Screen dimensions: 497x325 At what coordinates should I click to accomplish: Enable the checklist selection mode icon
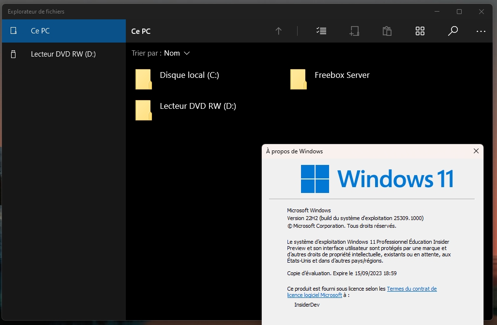point(321,31)
